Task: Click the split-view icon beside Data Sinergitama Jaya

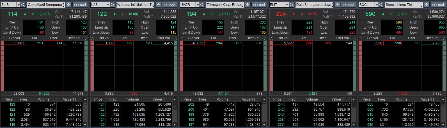Action: pyautogui.click(x=337, y=5)
